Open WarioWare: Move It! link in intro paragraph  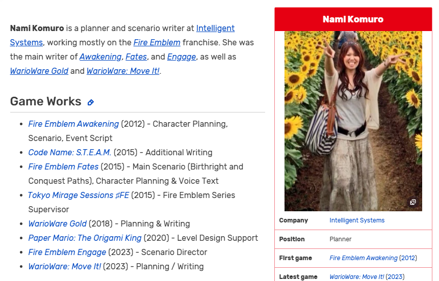(x=123, y=71)
